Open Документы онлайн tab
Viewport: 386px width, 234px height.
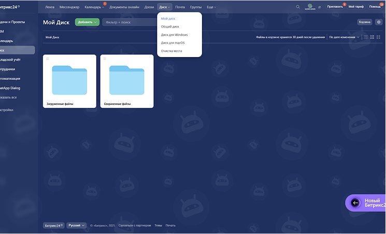[124, 7]
